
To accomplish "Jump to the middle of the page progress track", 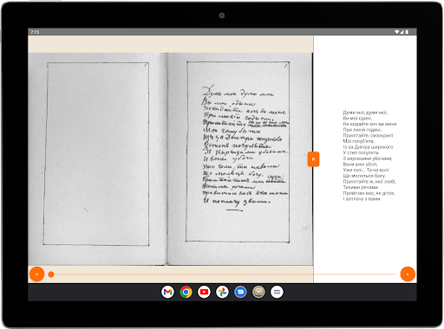I will click(223, 274).
